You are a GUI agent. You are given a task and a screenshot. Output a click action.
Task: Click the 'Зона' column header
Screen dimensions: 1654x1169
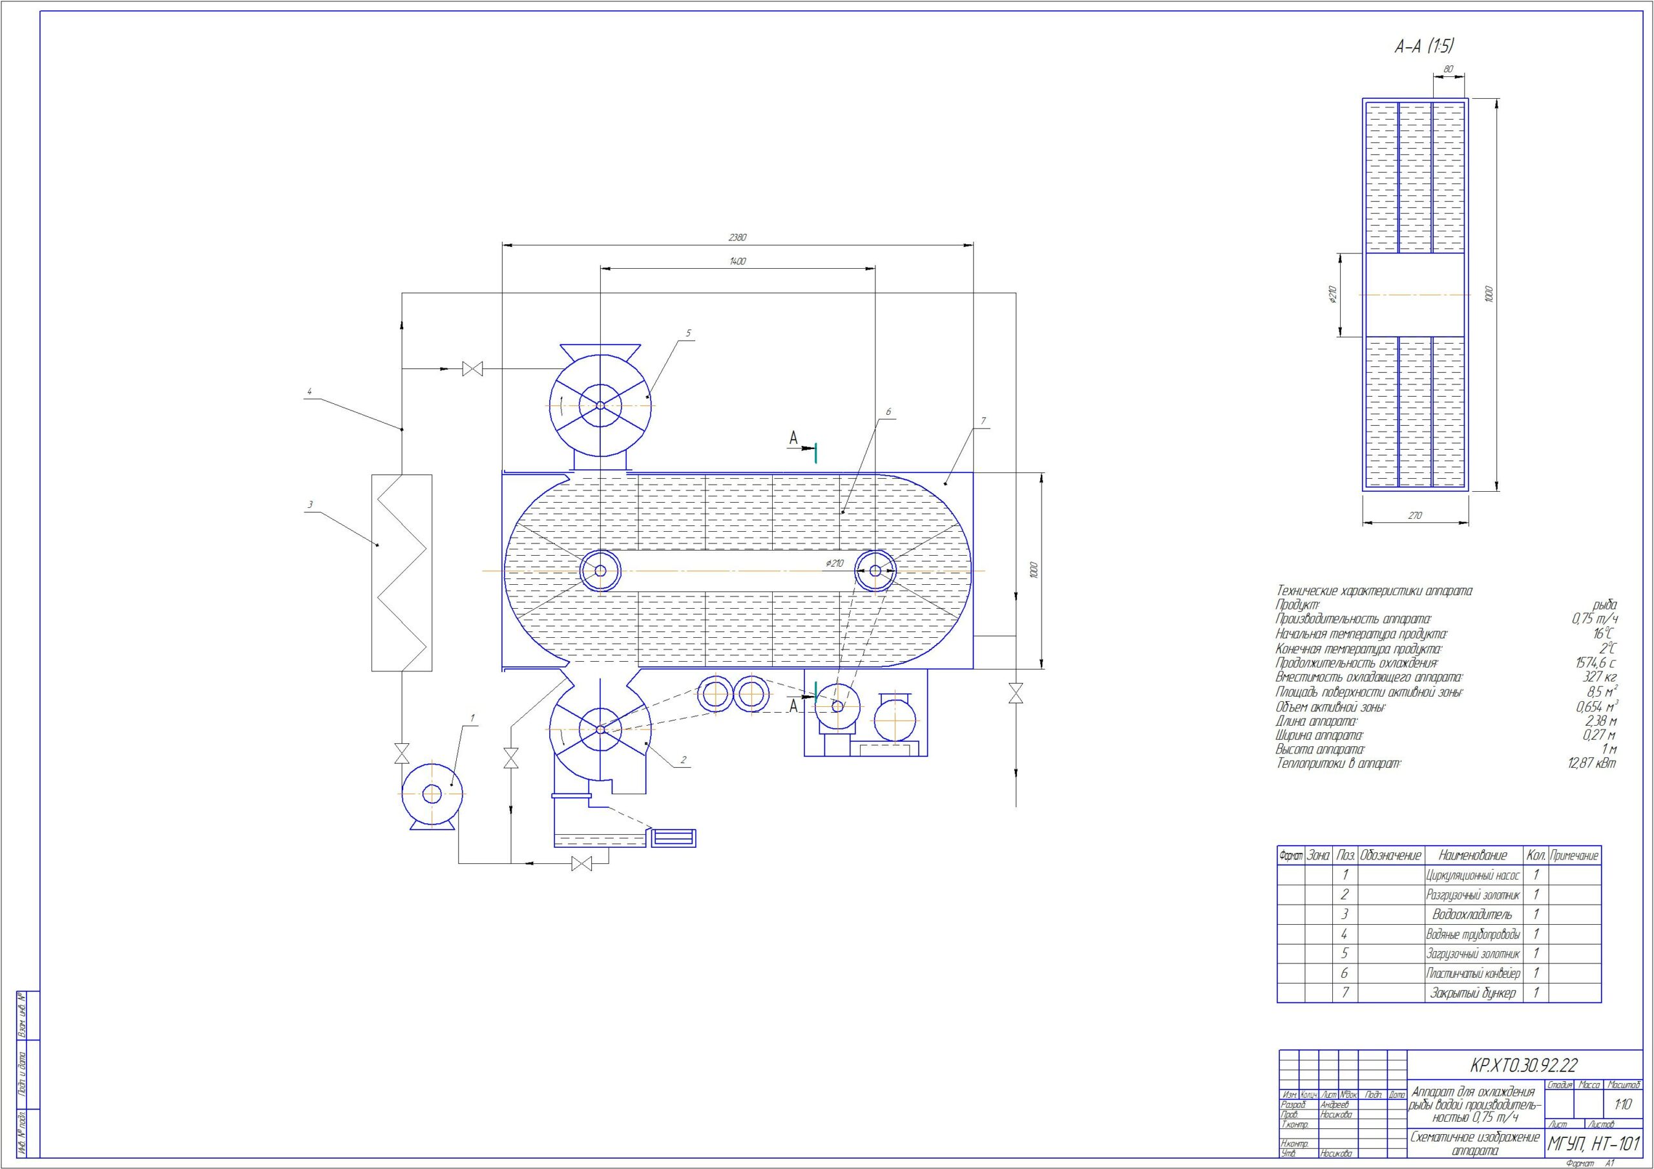pos(1318,856)
